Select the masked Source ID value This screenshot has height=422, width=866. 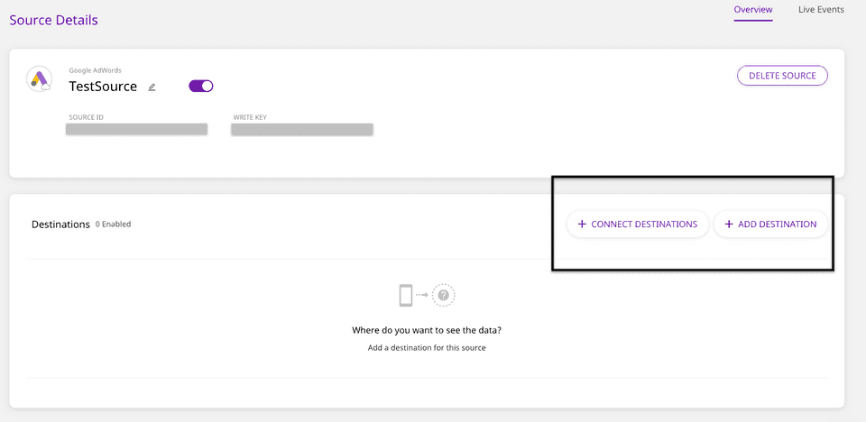click(x=136, y=130)
